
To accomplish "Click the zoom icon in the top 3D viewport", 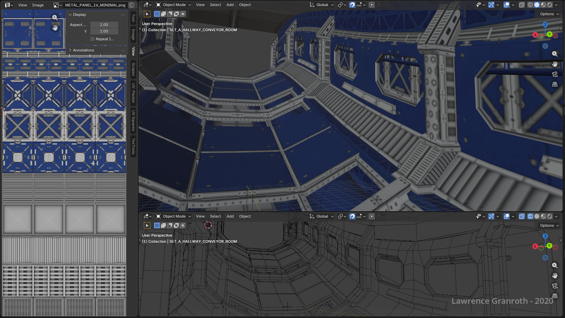I will 554,54.
